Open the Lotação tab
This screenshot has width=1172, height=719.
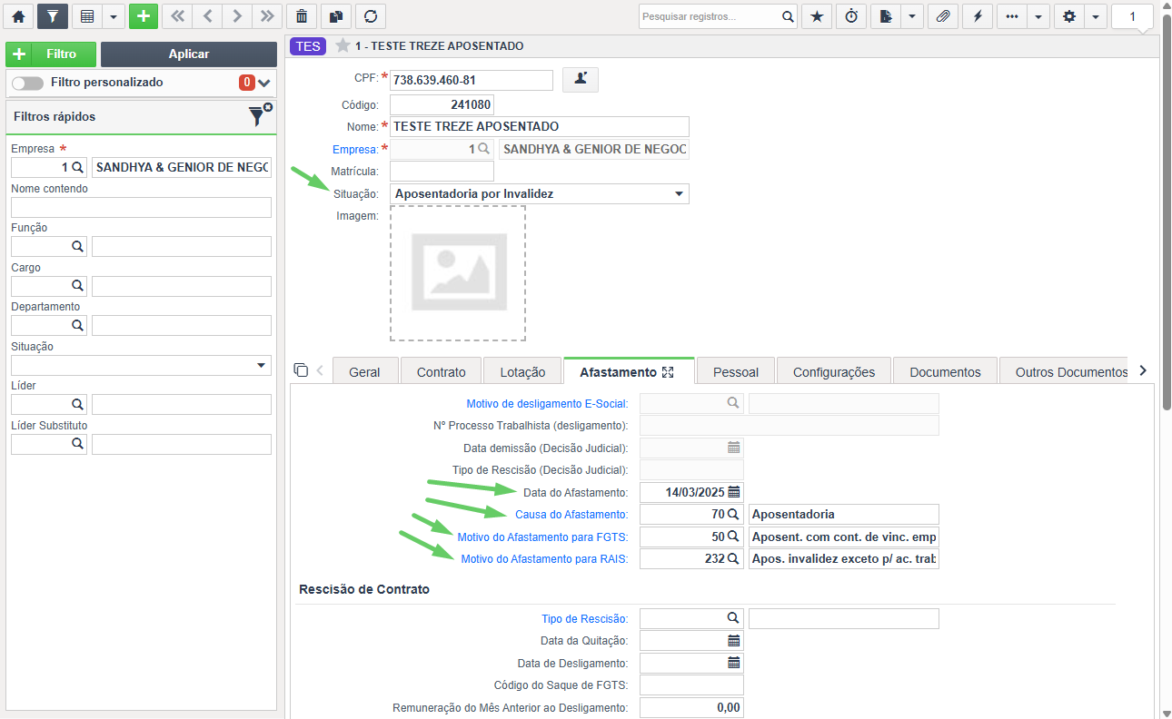tap(522, 372)
